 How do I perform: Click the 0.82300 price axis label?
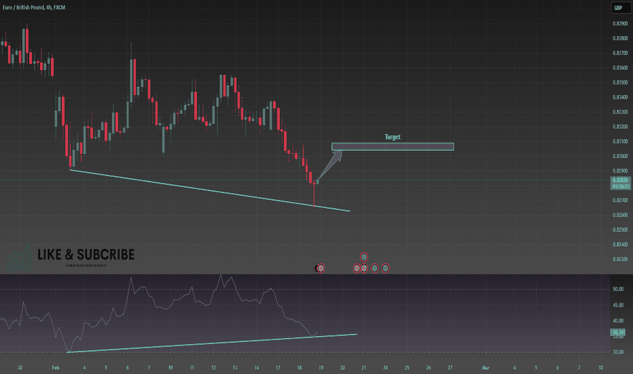[x=620, y=259]
